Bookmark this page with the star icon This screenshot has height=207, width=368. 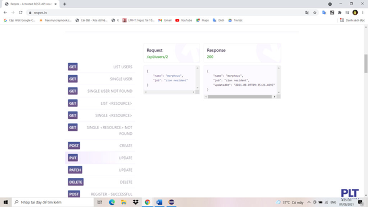coord(315,13)
